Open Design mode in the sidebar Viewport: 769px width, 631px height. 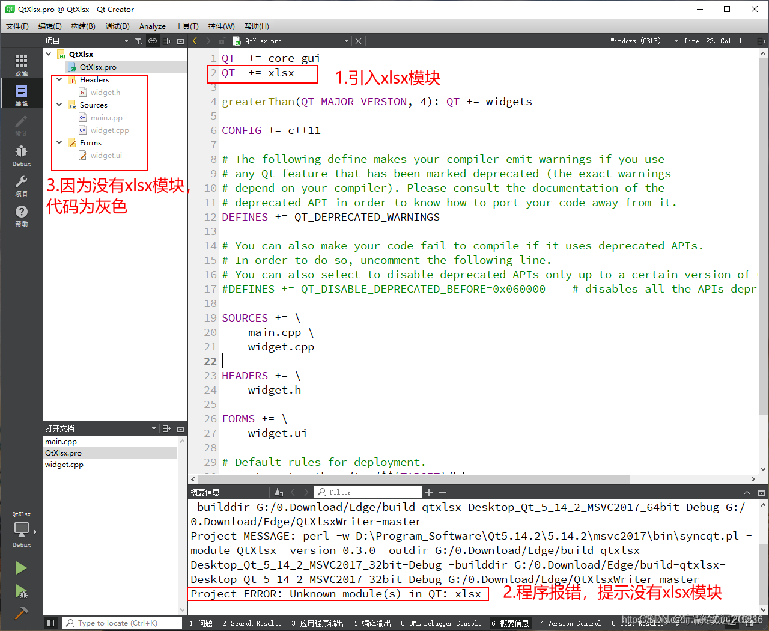click(21, 124)
